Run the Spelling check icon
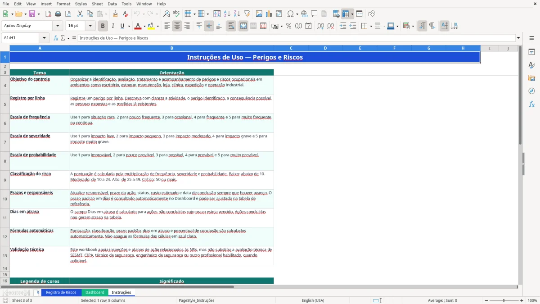Image resolution: width=540 pixels, height=304 pixels. pos(176,14)
